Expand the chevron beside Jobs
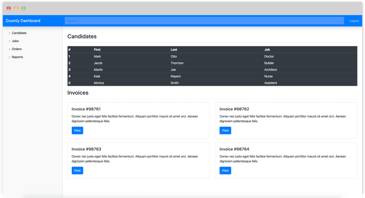This screenshot has height=198, width=365. coord(10,41)
